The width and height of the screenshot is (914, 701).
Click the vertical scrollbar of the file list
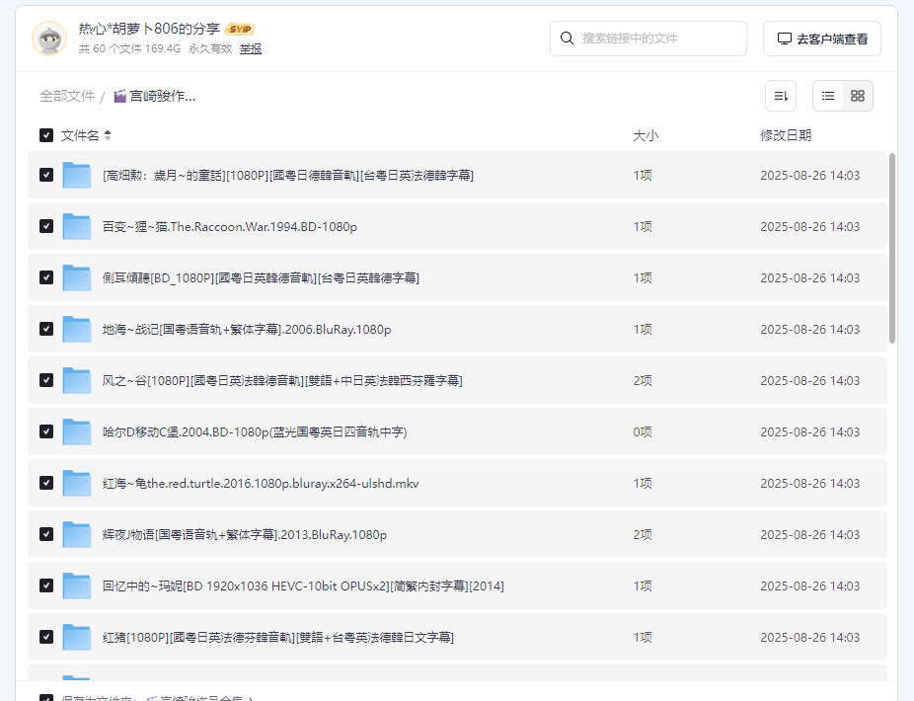[892, 248]
